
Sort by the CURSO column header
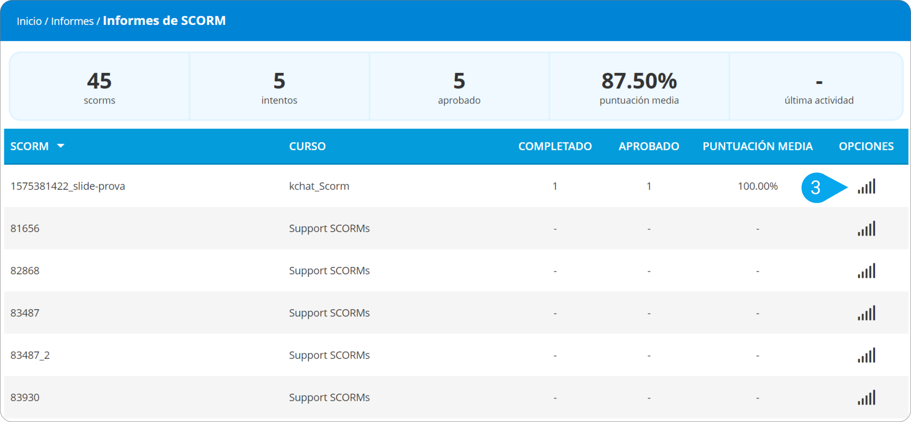coord(307,146)
